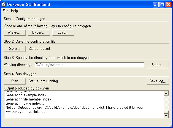The height and width of the screenshot is (128, 173).
Task: Open the File menu
Action: [x=6, y=11]
